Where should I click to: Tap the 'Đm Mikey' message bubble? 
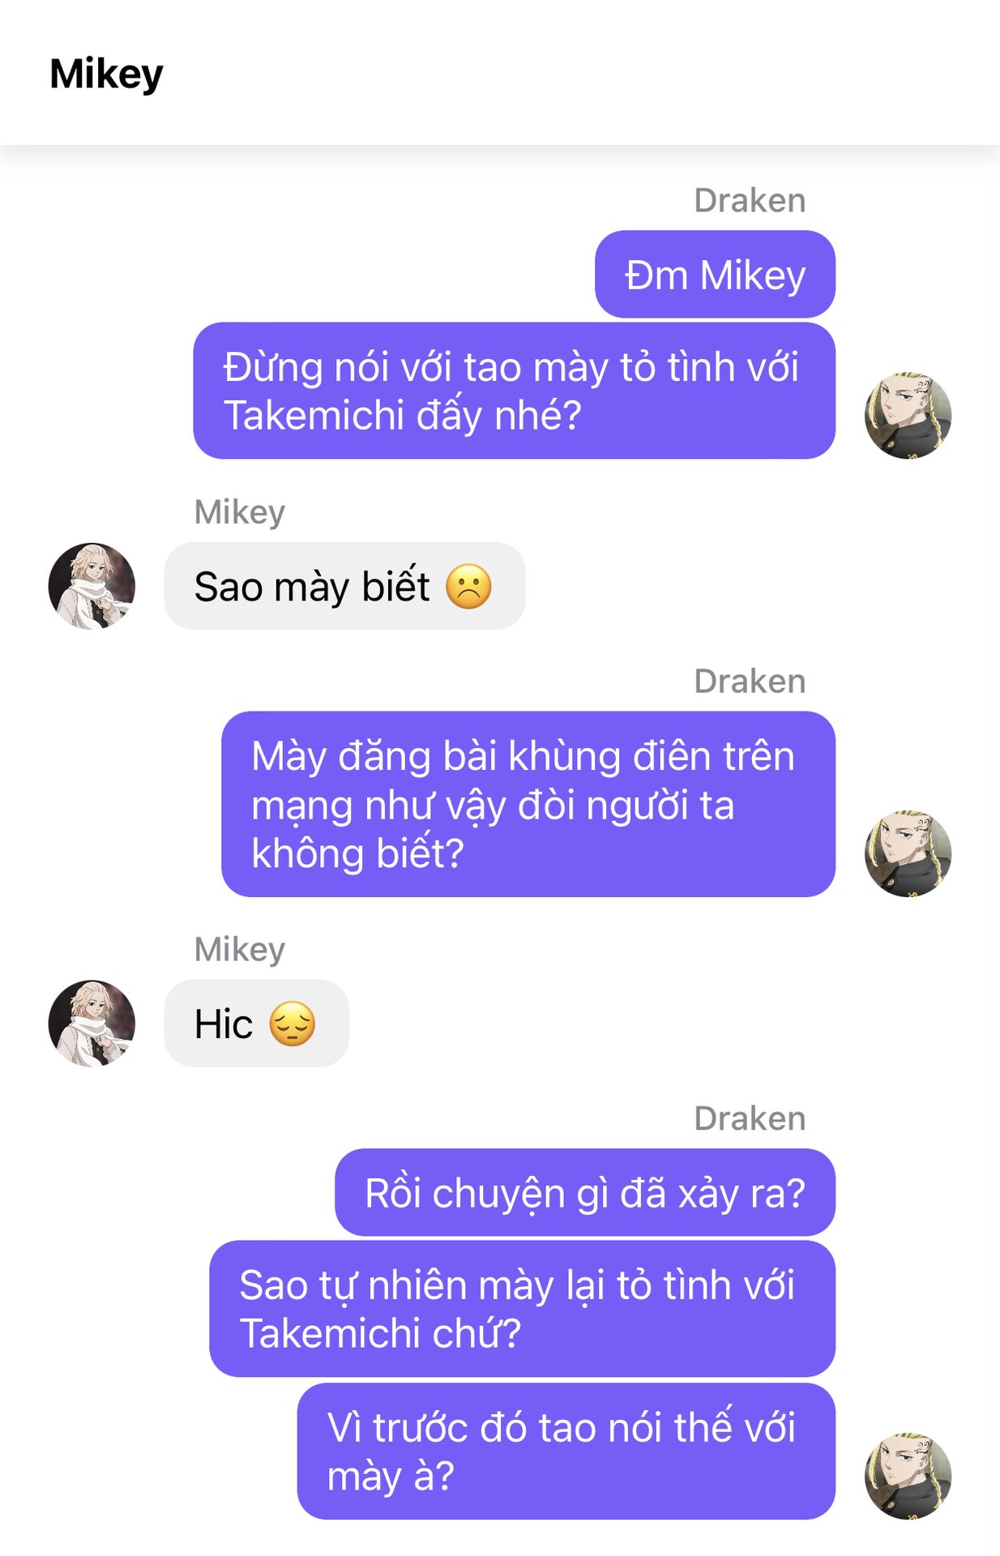[715, 274]
